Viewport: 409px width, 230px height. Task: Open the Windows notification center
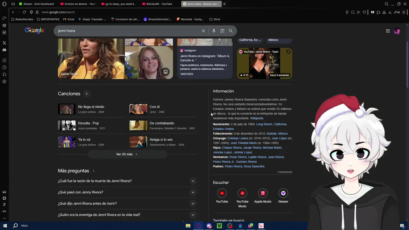pyautogui.click(x=402, y=226)
